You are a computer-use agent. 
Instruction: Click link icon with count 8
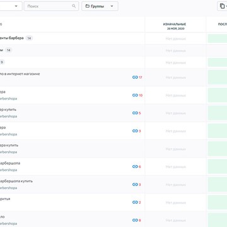point(135,220)
